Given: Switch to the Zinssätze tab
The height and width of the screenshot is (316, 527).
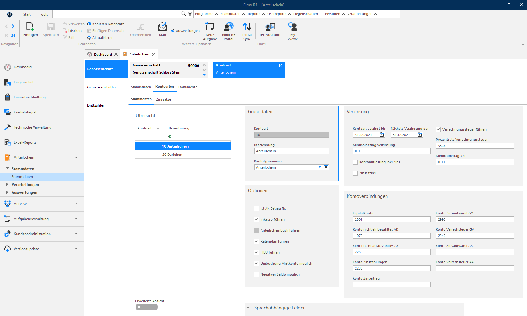Looking at the screenshot, I should pos(163,99).
